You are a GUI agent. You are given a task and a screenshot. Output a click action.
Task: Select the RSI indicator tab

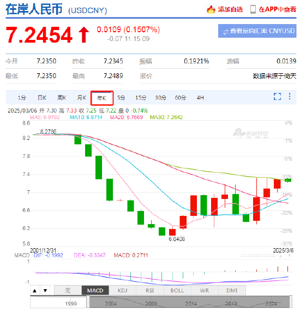150,291
